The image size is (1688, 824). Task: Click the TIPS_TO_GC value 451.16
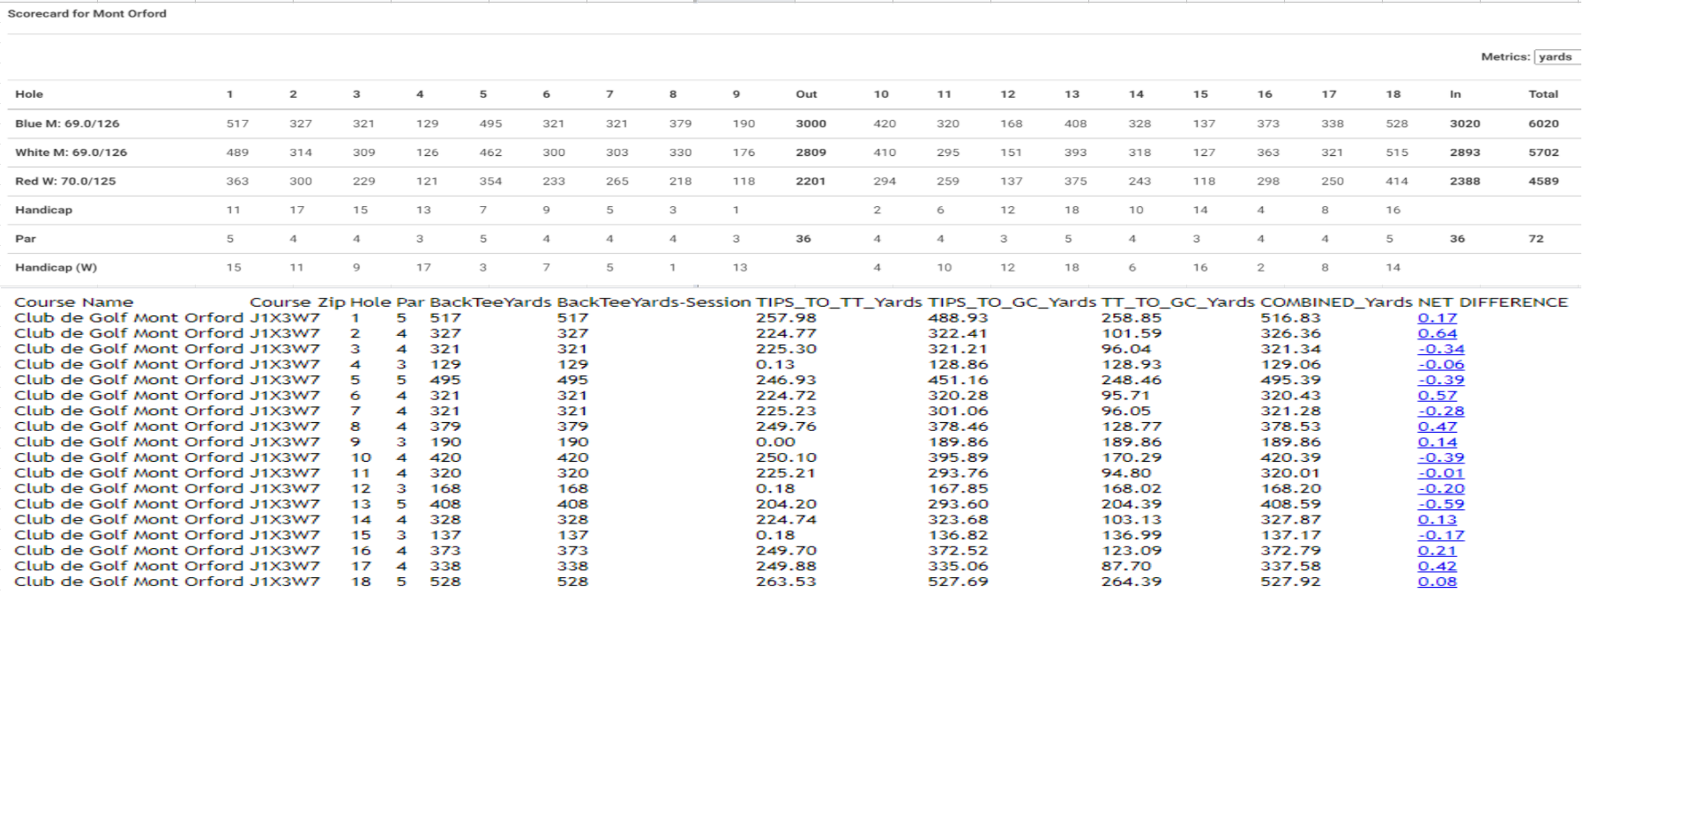click(958, 380)
